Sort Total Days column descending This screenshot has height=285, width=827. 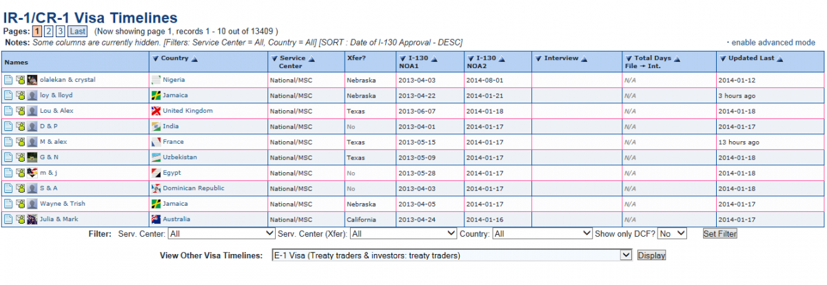click(x=629, y=59)
